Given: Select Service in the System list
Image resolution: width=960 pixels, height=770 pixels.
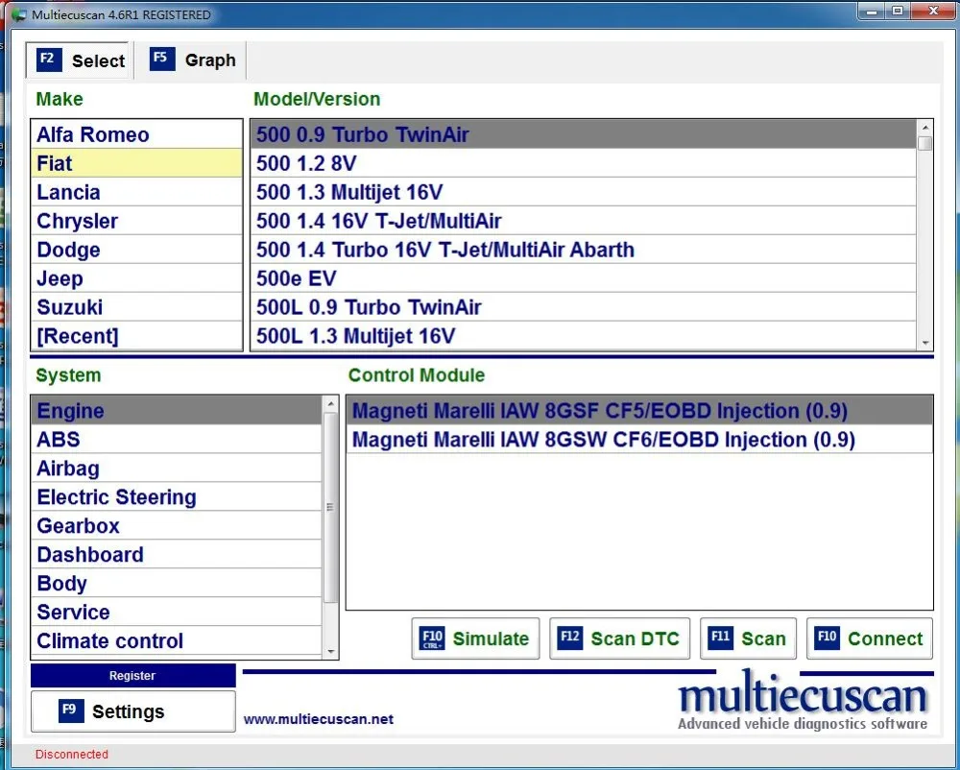Looking at the screenshot, I should point(177,613).
